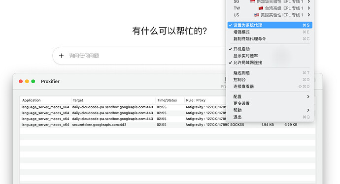The width and height of the screenshot is (340, 184).
Task: Enable 显示实时速率 option
Action: point(270,56)
